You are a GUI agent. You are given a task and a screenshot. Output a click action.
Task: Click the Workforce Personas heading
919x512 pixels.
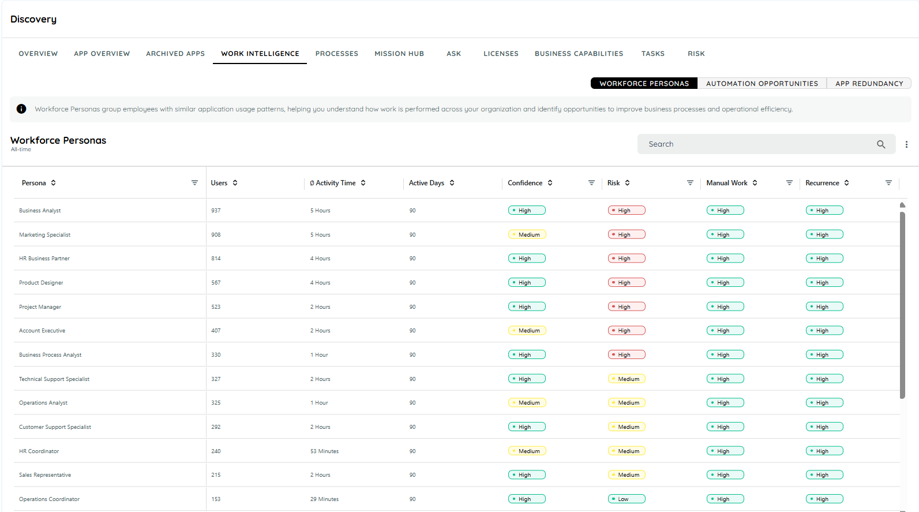[x=58, y=140]
